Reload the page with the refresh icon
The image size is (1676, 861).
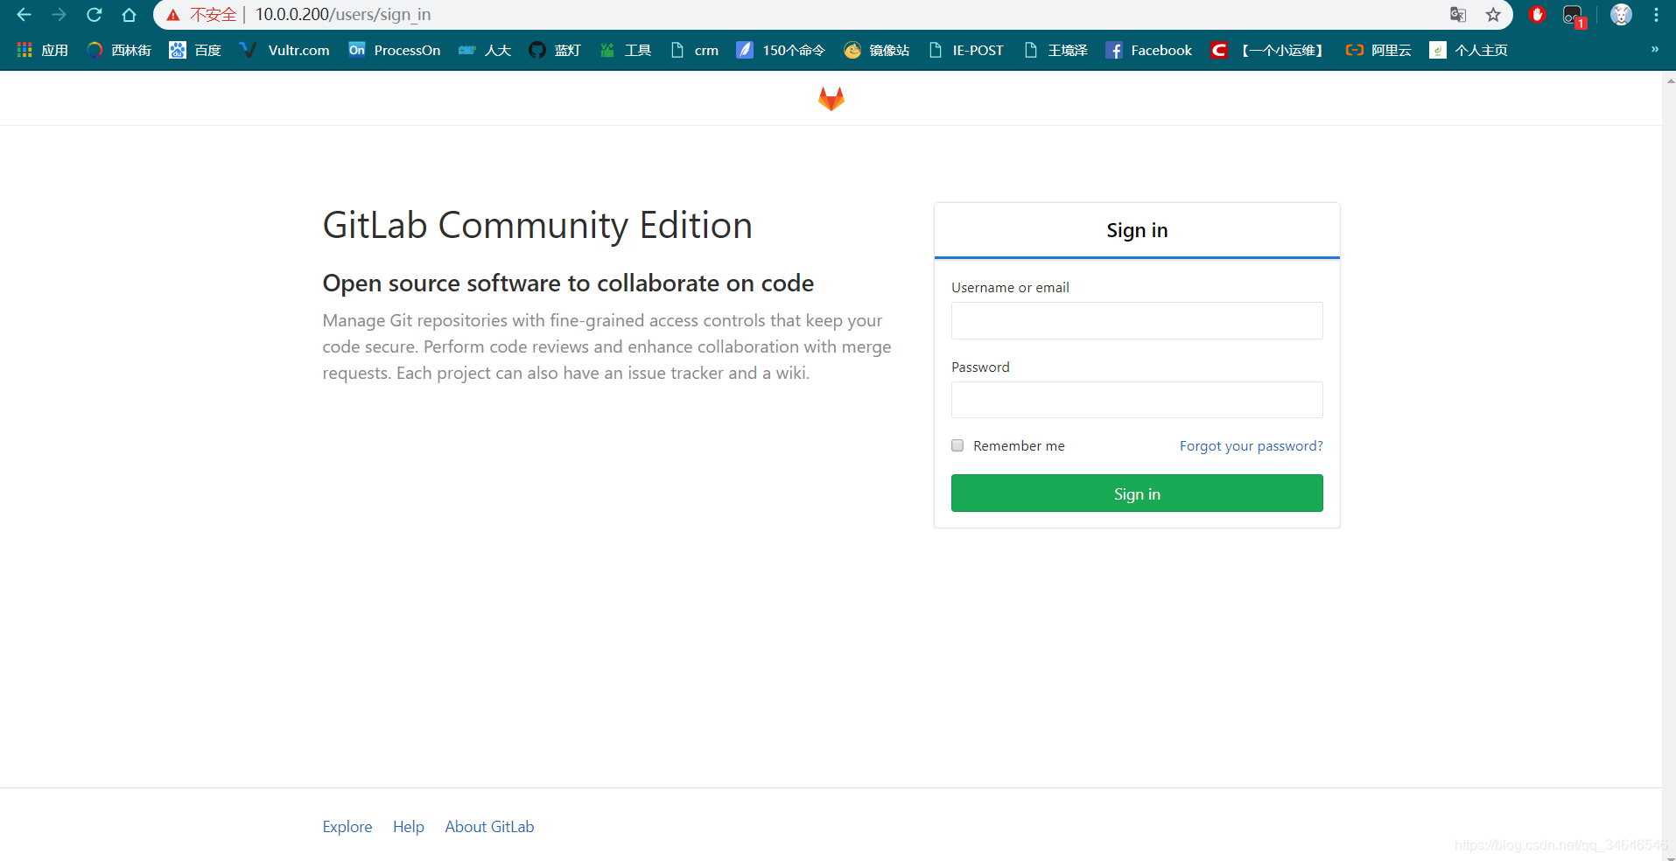point(95,15)
